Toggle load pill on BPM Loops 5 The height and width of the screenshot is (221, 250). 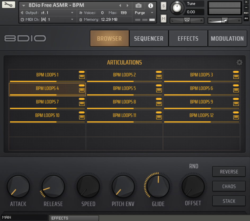click(159, 86)
